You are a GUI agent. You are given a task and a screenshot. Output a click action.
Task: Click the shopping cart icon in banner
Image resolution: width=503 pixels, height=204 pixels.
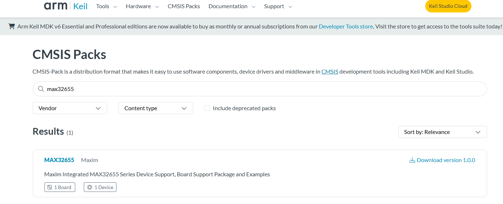tap(12, 26)
